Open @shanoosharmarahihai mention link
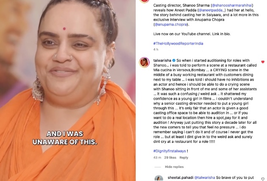Screen dimensions: 267x181 pos(232,5)
